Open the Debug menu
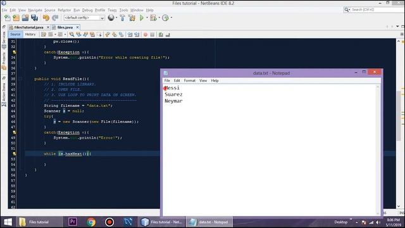The height and width of the screenshot is (228, 405). pos(87,10)
